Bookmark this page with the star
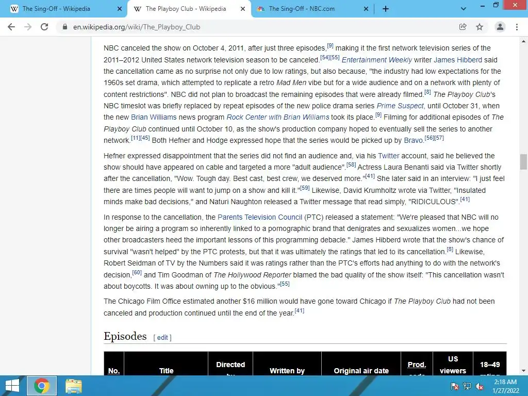Image resolution: width=528 pixels, height=396 pixels. pyautogui.click(x=480, y=27)
